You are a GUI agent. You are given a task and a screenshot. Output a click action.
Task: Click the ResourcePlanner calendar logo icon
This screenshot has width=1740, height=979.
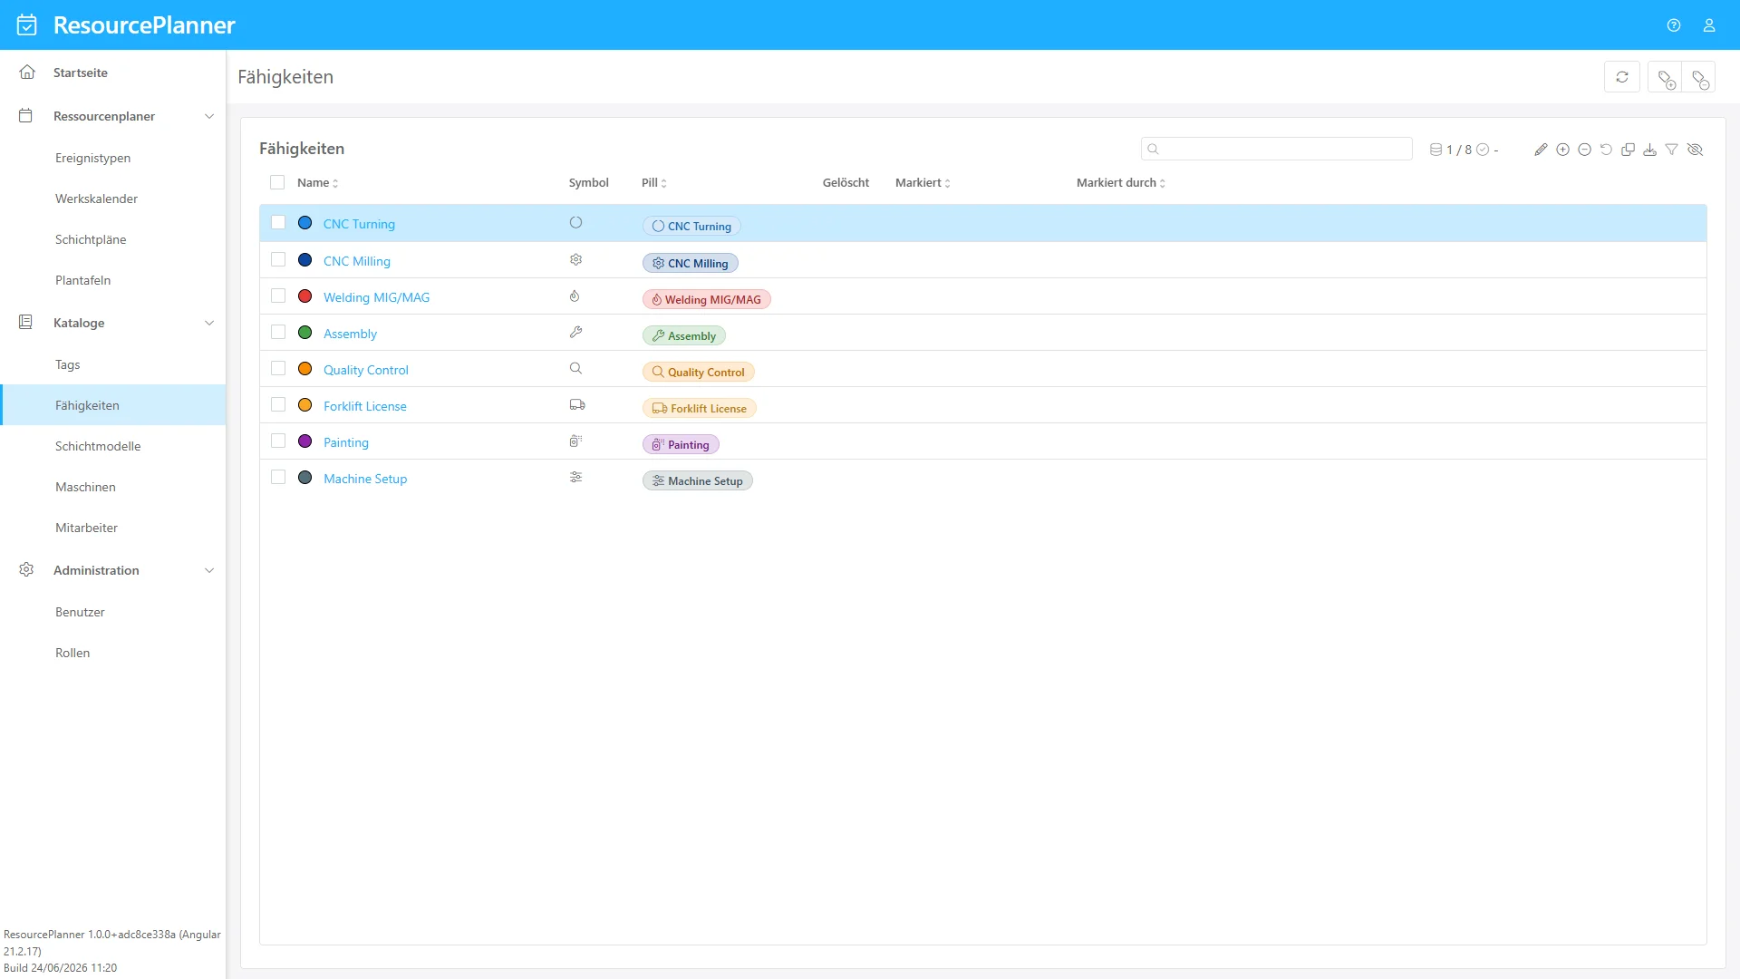pos(27,24)
